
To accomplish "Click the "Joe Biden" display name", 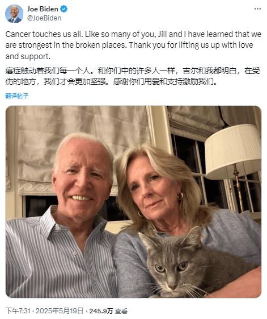I will 43,9.
